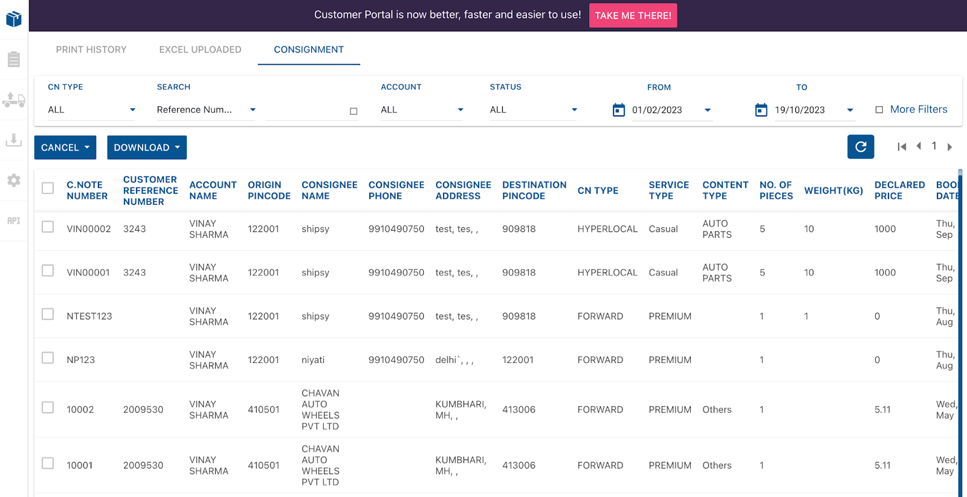This screenshot has height=497, width=967.
Task: Open the clipboard icon in sidebar
Action: [x=14, y=59]
